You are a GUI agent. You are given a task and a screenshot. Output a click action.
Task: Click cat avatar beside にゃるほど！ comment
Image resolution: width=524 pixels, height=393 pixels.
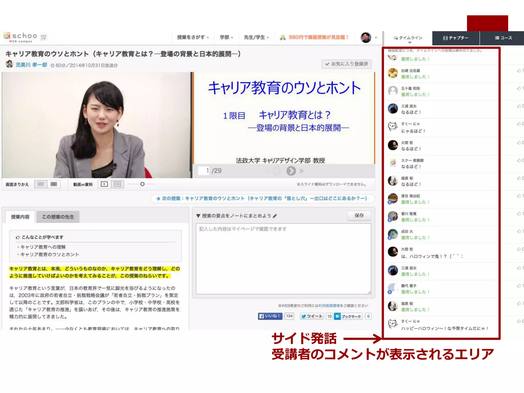(x=393, y=126)
